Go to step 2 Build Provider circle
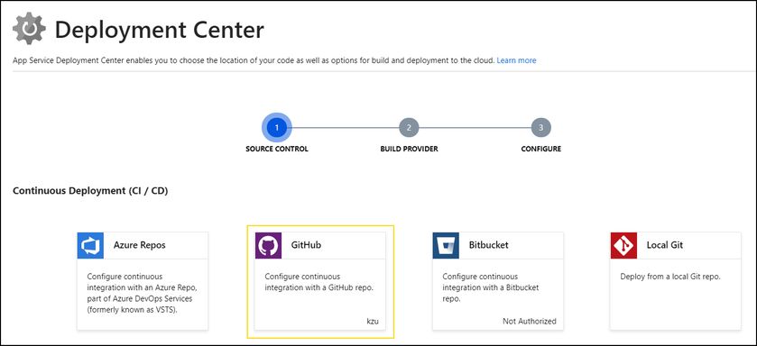Image resolution: width=757 pixels, height=346 pixels. [409, 128]
